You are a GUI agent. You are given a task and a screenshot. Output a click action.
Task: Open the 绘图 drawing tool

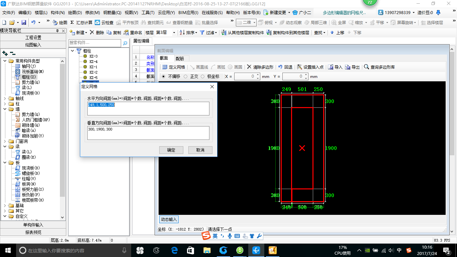60,22
